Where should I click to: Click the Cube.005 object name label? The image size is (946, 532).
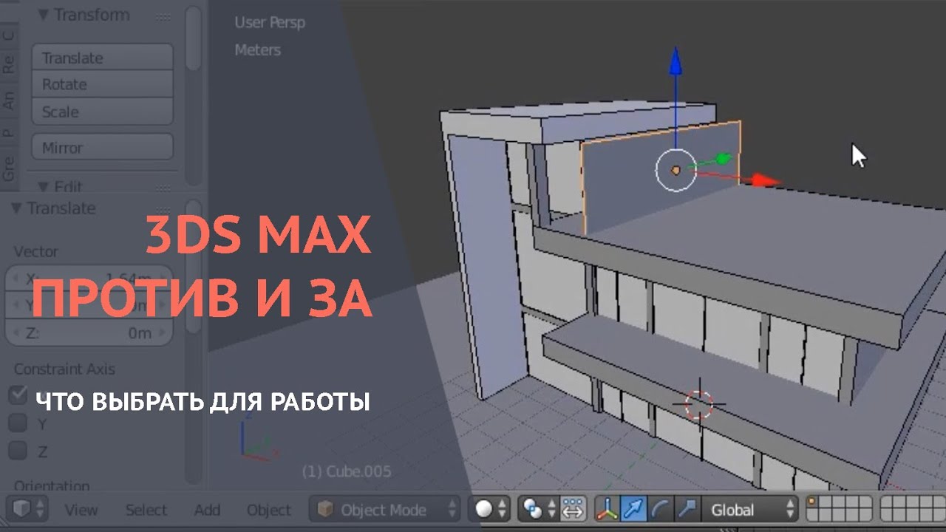[x=347, y=471]
